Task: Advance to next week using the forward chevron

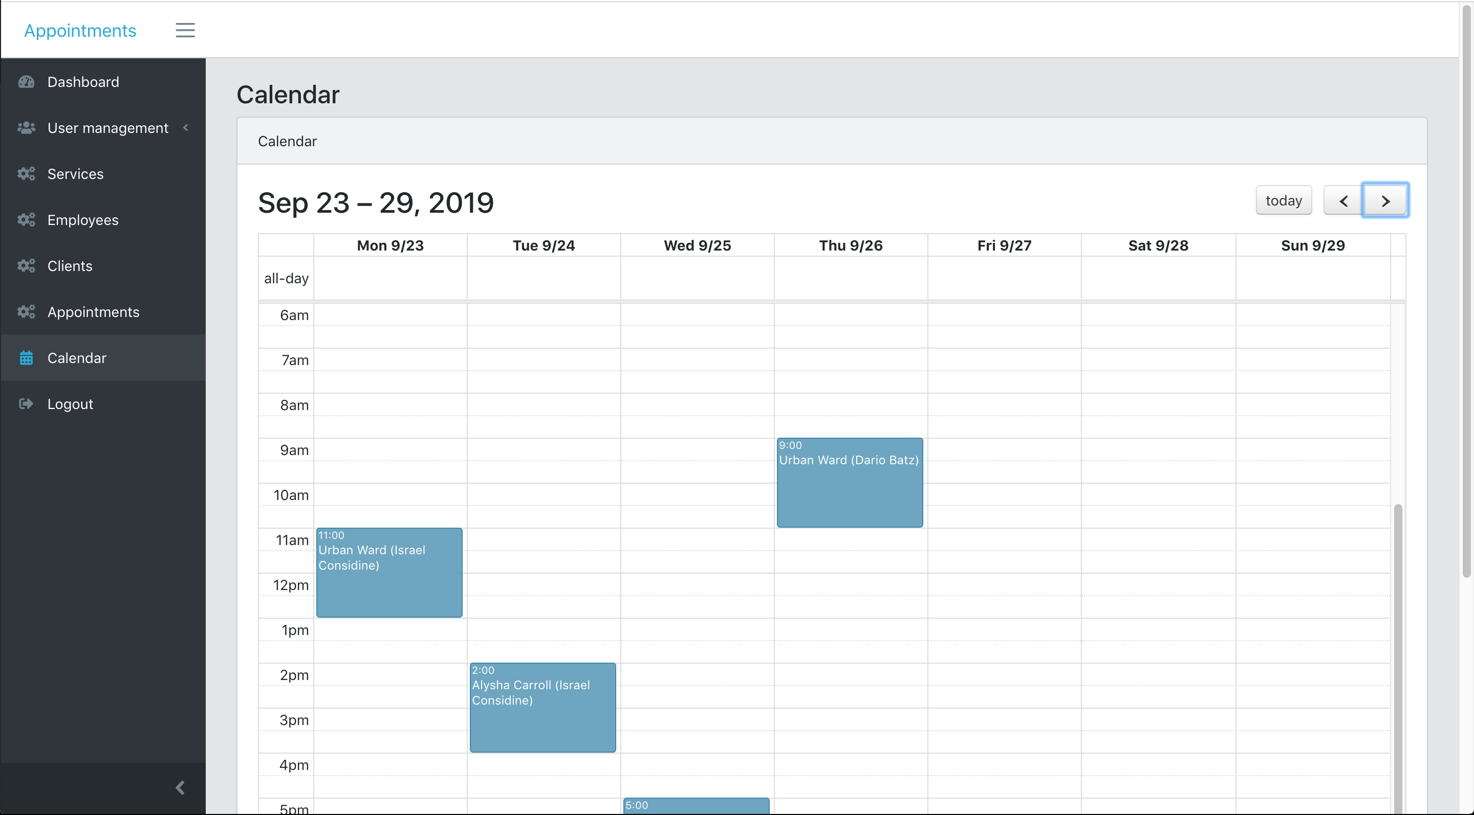Action: tap(1385, 200)
